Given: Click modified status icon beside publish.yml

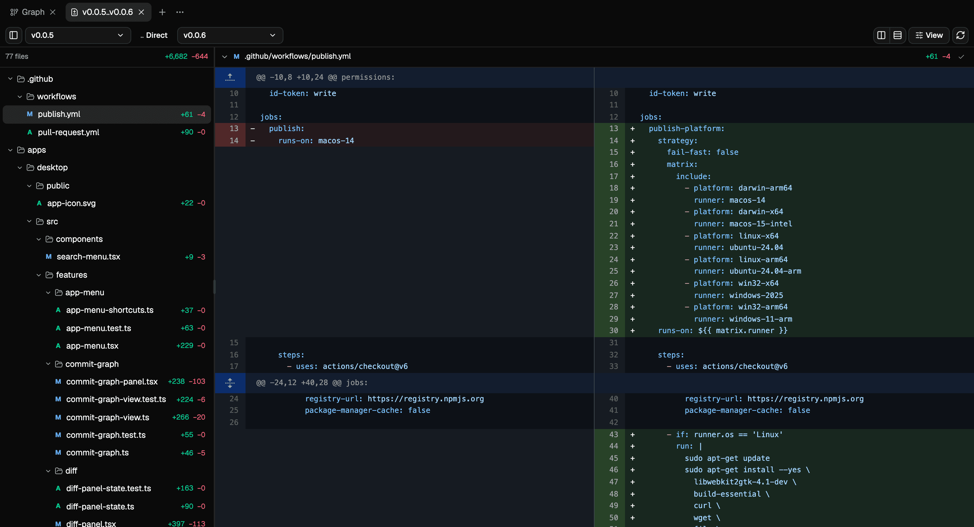Looking at the screenshot, I should (x=29, y=114).
